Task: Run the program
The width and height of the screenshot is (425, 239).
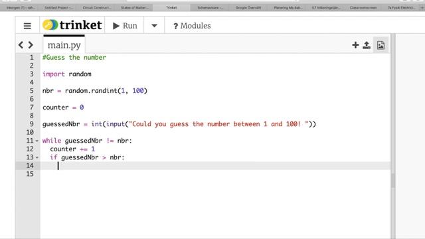Action: click(125, 26)
